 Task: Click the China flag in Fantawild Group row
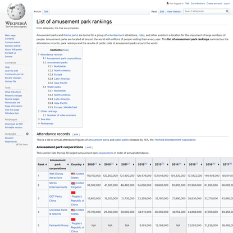(x=73, y=220)
